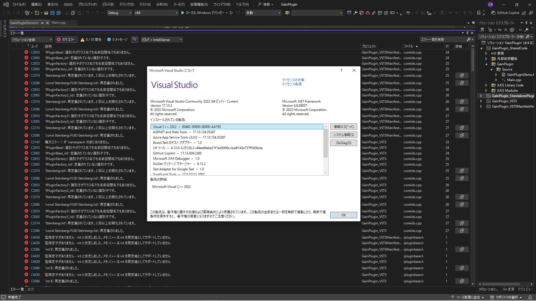
Task: Click the bookmark toggle toolbar icon
Action: 479,13
